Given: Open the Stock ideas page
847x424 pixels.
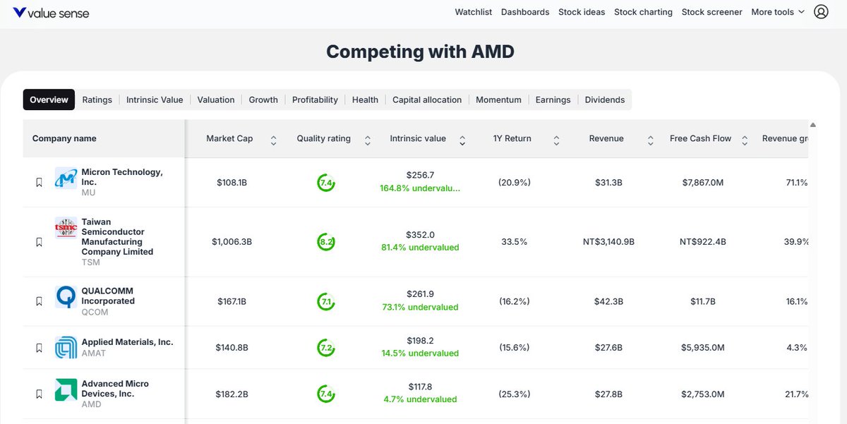Looking at the screenshot, I should (582, 12).
